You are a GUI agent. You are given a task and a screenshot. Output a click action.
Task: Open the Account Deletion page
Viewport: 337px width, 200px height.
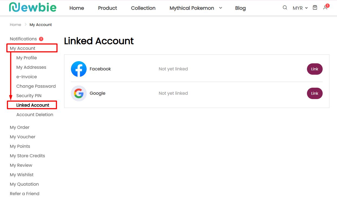coord(35,115)
